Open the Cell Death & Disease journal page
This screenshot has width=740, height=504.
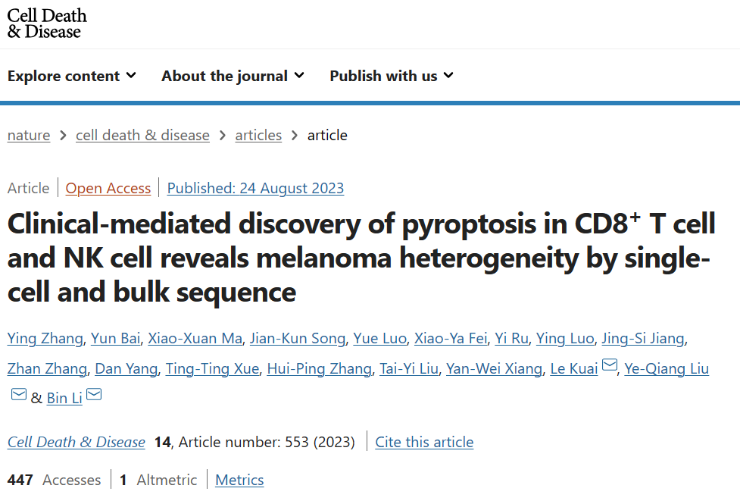pyautogui.click(x=76, y=442)
